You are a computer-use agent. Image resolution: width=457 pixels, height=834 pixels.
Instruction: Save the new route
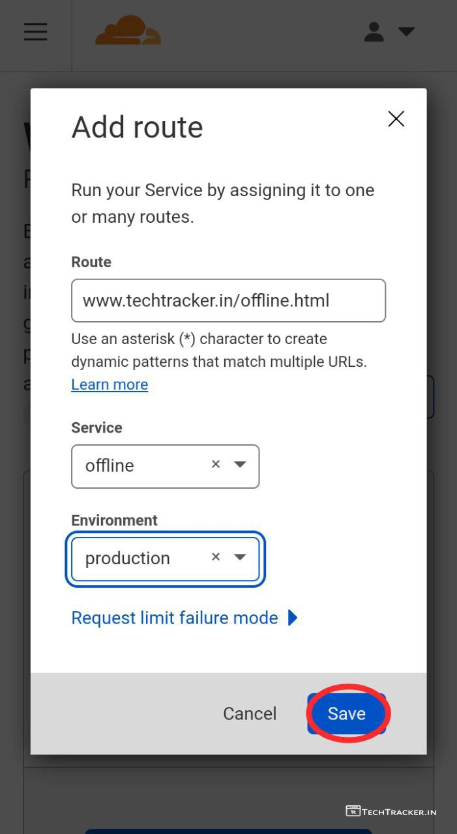[346, 713]
